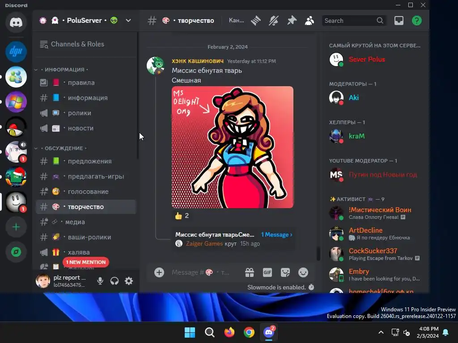The width and height of the screenshot is (458, 343).
Task: Toggle microphone mute
Action: pos(100,281)
